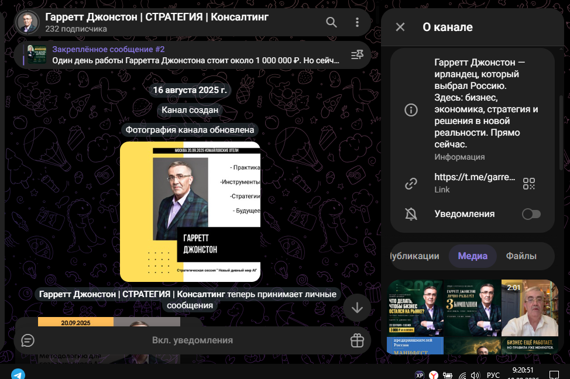Toggle the Уведомления switch

[x=531, y=214]
